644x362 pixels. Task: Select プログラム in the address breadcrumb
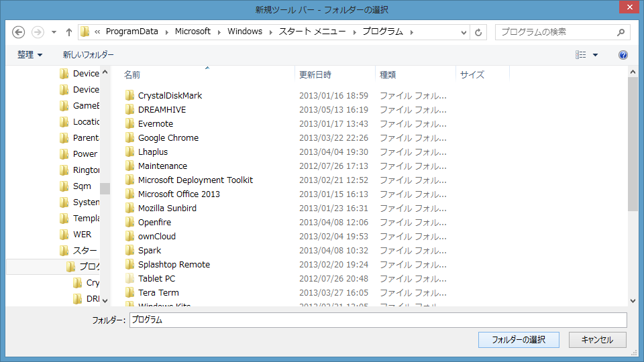[x=383, y=32]
